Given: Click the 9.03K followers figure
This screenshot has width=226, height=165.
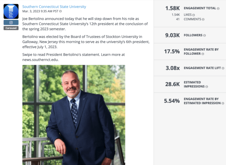Looking at the screenshot, I should 172,35.
